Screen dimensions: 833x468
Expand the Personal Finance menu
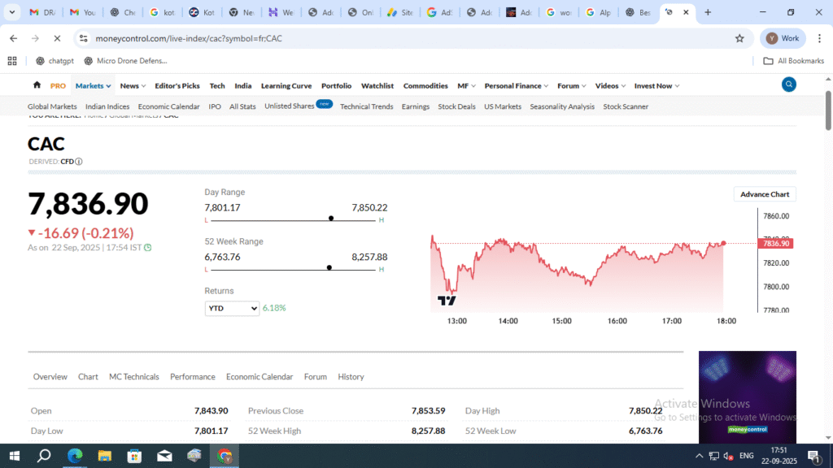click(x=516, y=85)
